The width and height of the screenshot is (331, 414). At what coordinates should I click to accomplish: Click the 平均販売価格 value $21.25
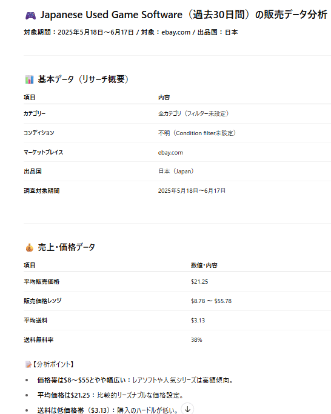point(199,282)
